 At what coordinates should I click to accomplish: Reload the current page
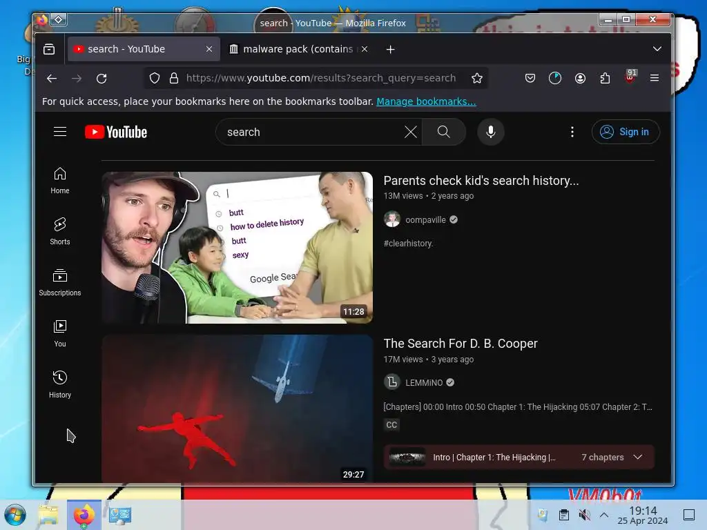coord(101,79)
